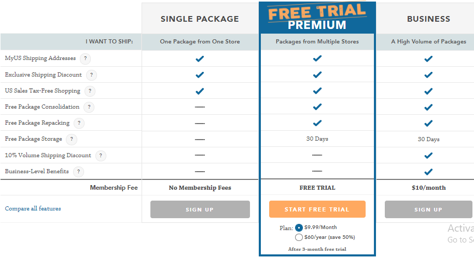Select the Single Package column header

tap(200, 19)
